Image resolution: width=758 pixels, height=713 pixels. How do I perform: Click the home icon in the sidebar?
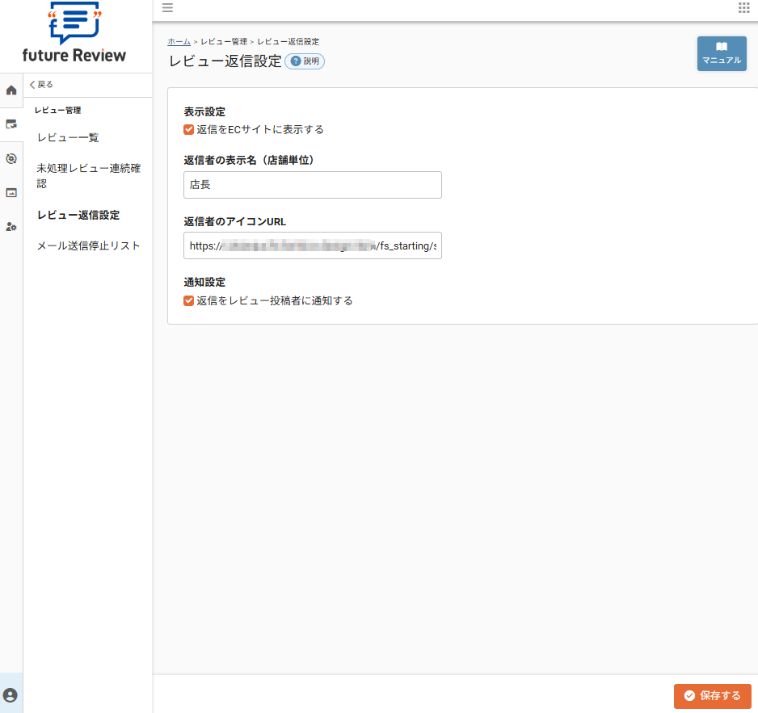(11, 90)
